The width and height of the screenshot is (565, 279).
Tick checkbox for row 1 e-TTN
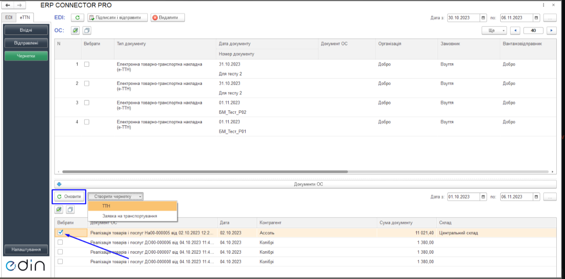(87, 64)
